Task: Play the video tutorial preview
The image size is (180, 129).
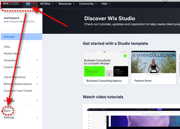Action: [134, 119]
